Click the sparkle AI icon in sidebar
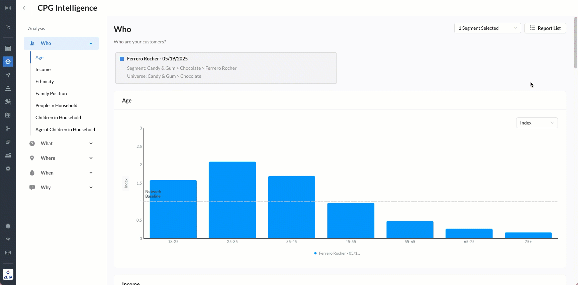Image resolution: width=578 pixels, height=285 pixels. pyautogui.click(x=8, y=27)
